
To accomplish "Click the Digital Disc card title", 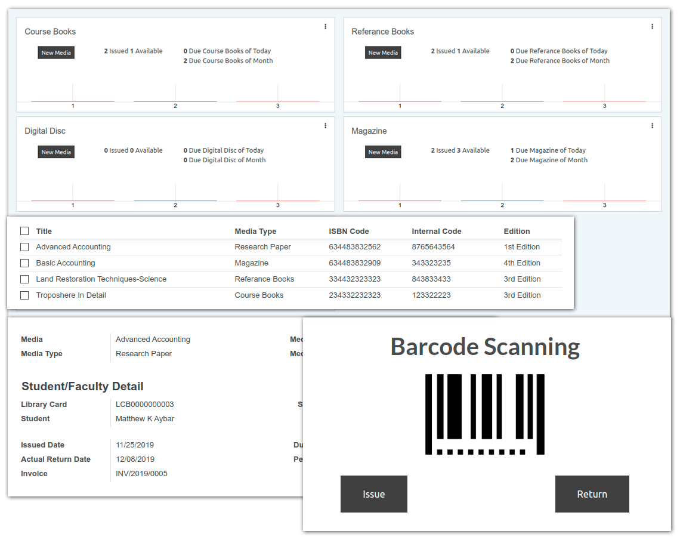I will tap(45, 131).
